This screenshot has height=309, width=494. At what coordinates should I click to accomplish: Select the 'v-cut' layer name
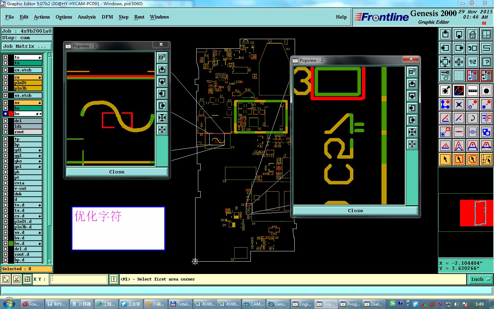tap(28, 188)
